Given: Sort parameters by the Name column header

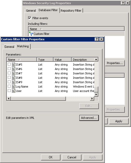Looking at the screenshot, I should pyautogui.click(x=22, y=60).
